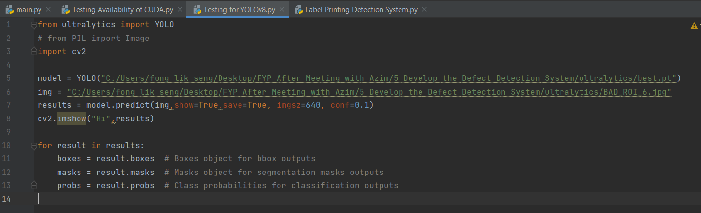Click the Python icon on Label Printing Detection System.py tab
The height and width of the screenshot is (213, 701).
tap(299, 9)
